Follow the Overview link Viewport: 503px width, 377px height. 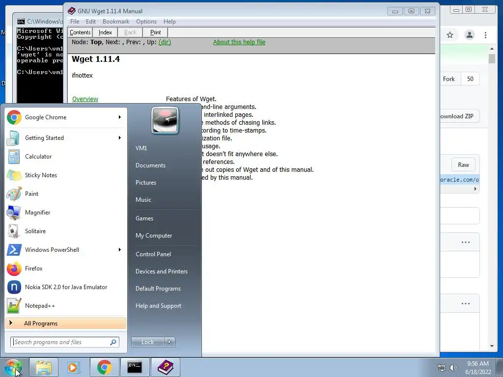tap(85, 99)
